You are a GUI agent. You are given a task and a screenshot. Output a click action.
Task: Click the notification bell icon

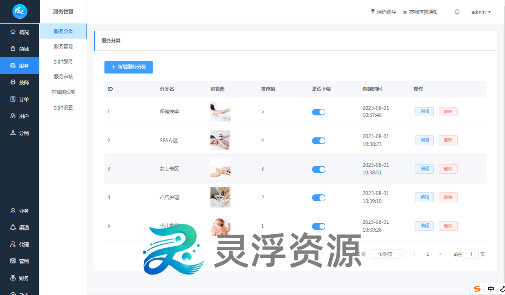click(457, 12)
